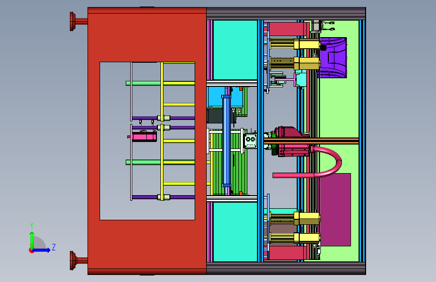The height and width of the screenshot is (282, 436).
Task: Select the white block with two round holes
Action: pyautogui.click(x=250, y=140)
